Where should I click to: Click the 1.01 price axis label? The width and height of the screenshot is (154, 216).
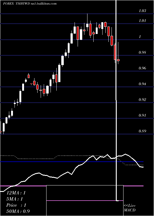(x=142, y=21)
